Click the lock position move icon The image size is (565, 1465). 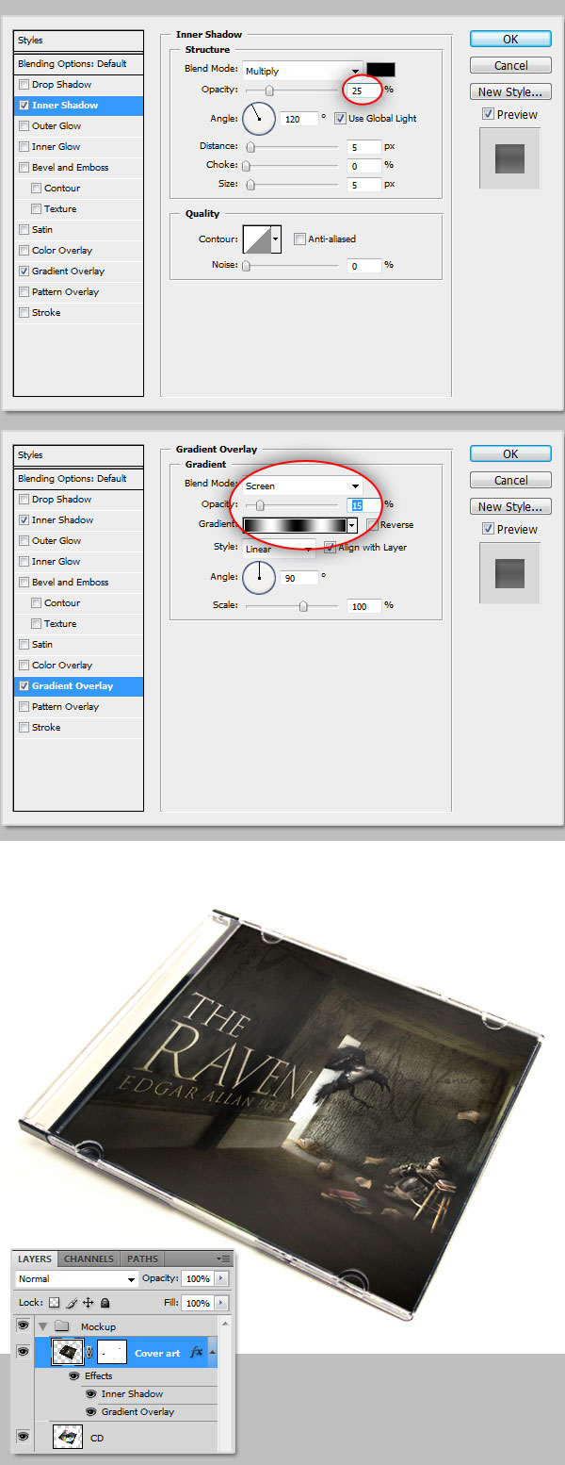(x=89, y=1303)
